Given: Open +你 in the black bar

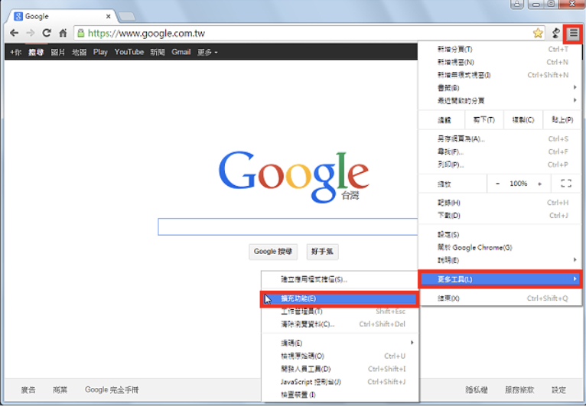Looking at the screenshot, I should (16, 52).
